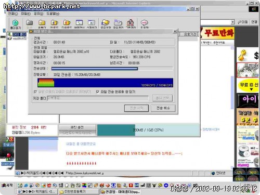Click the '15.20MB/20.0MB' transfer status text
260x195 pixels.
pyautogui.click(x=87, y=75)
